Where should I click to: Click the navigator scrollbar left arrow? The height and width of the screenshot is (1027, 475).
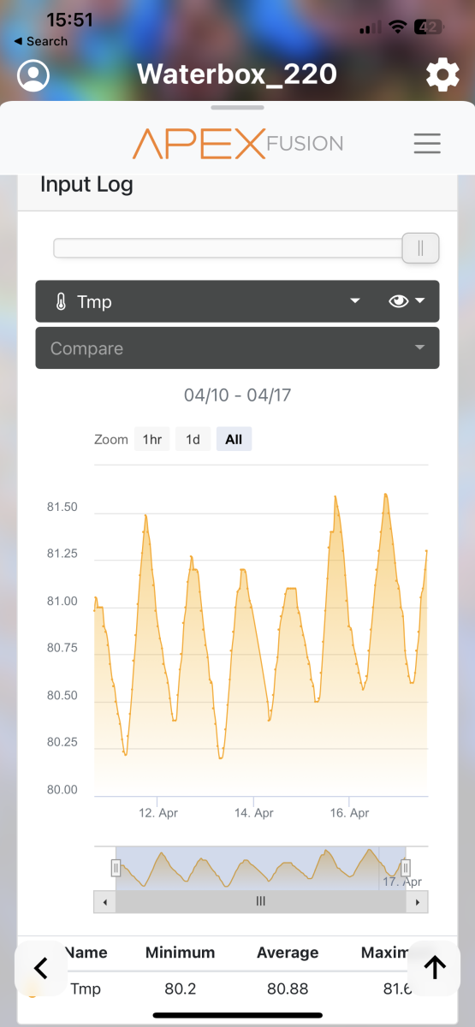[x=105, y=902]
